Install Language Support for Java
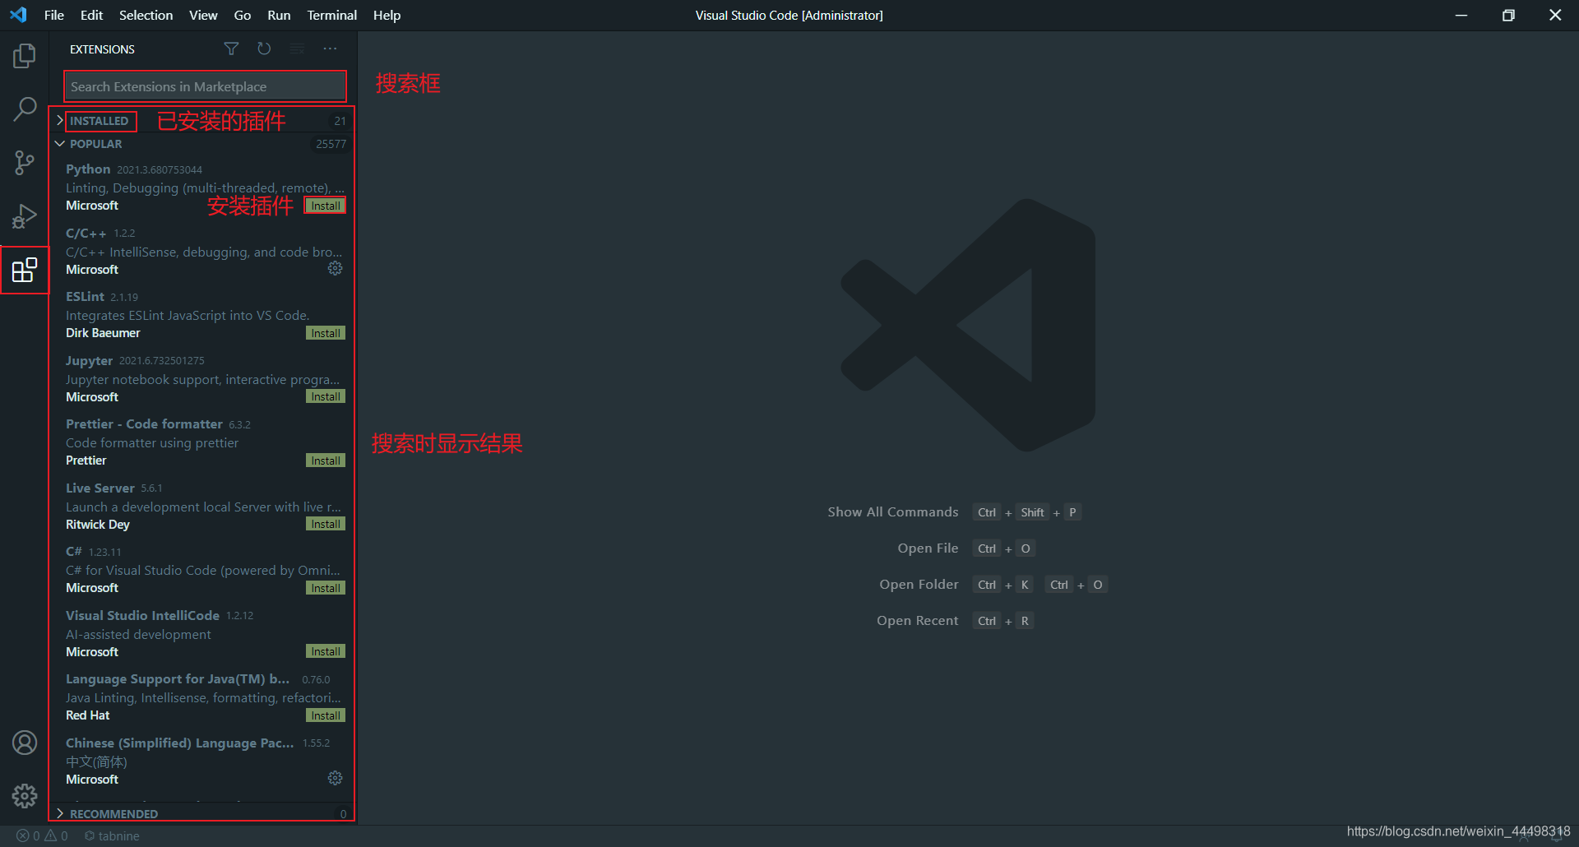Screen dimensions: 1579x847 point(326,715)
